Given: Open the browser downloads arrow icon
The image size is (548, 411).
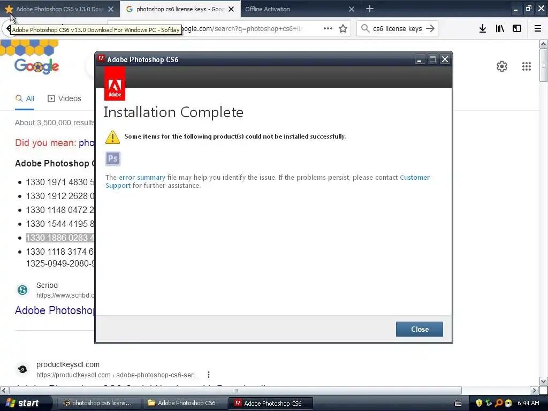Looking at the screenshot, I should (x=483, y=28).
